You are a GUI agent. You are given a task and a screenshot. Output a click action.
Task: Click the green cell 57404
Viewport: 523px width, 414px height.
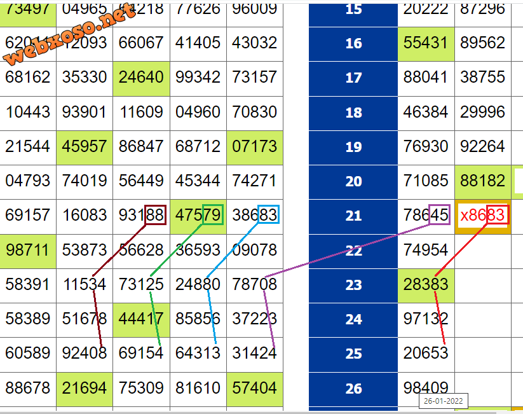coord(255,388)
